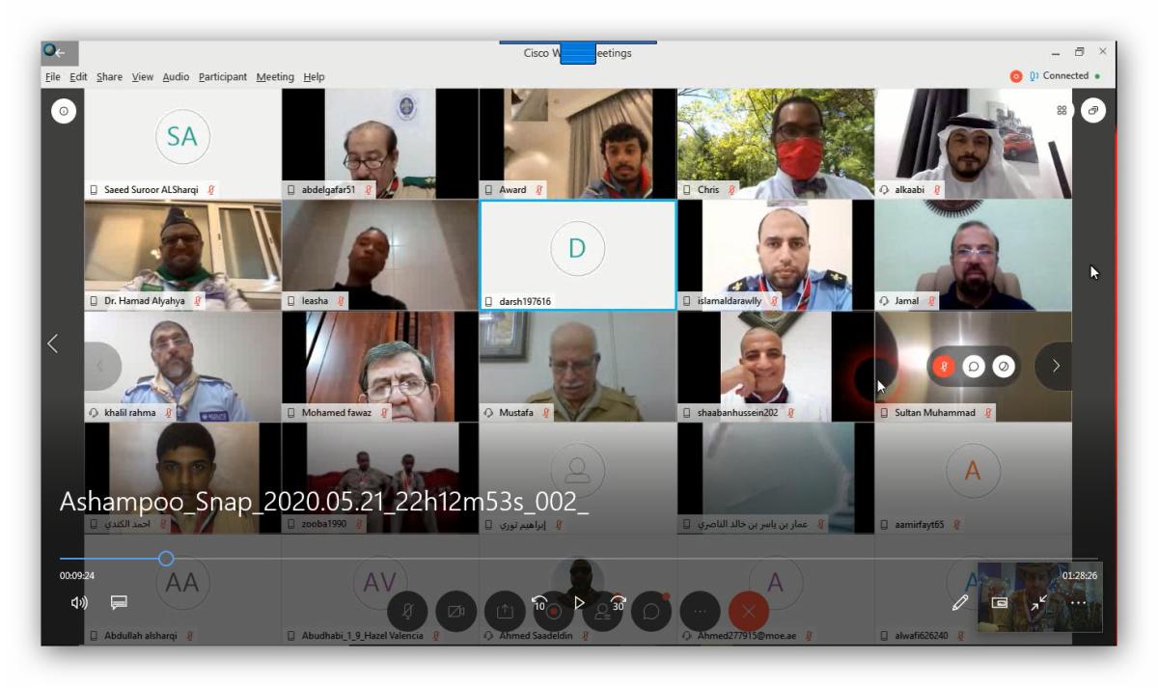
Task: Click the name label alwafi626240
Action: pos(921,636)
